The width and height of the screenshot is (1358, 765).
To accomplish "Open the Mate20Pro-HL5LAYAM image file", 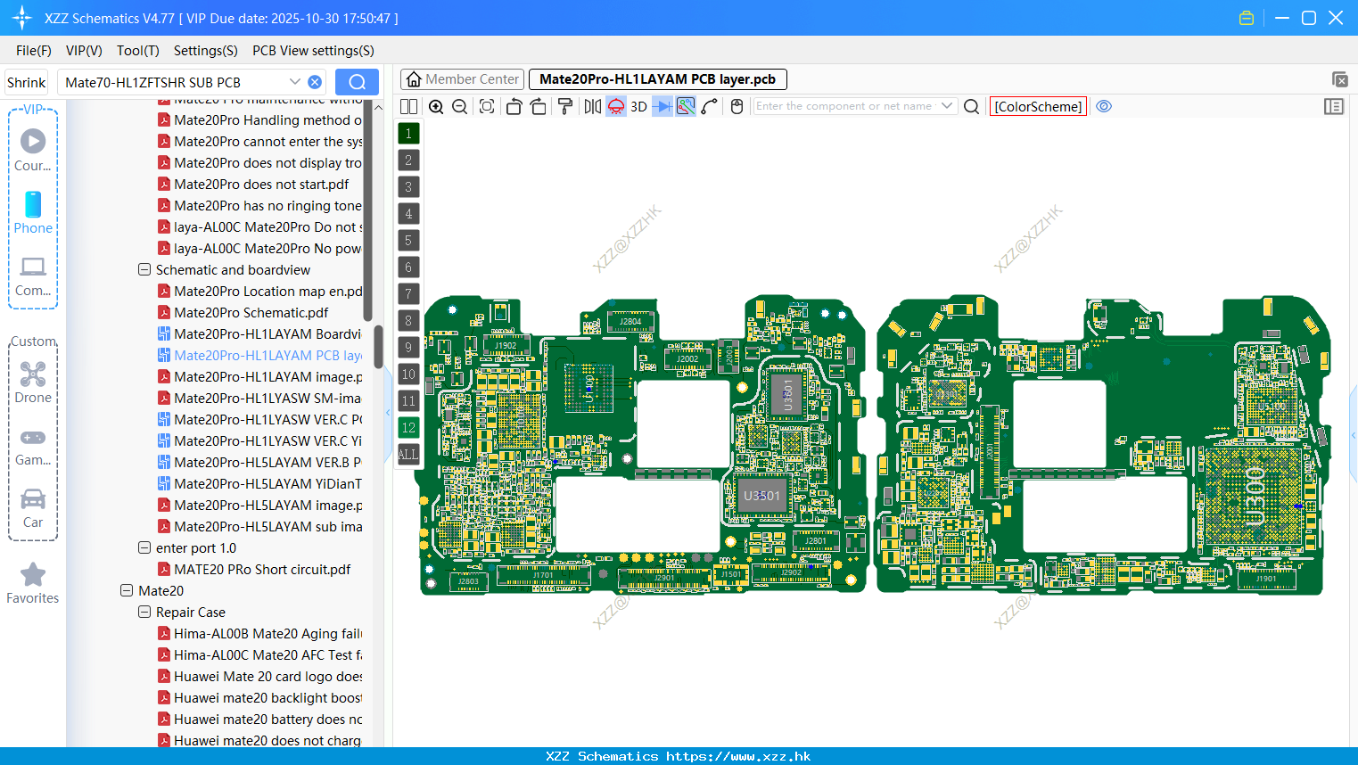I will [259, 505].
